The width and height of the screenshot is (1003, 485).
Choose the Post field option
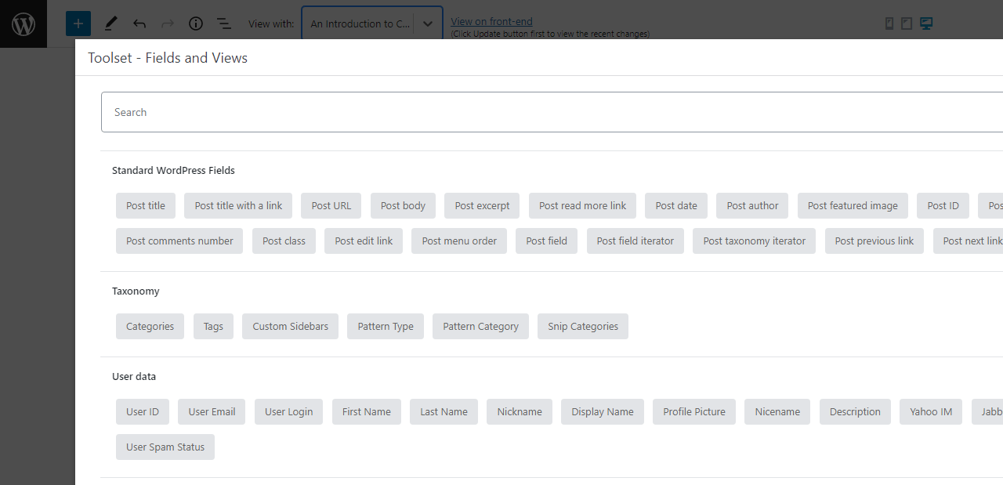click(546, 241)
